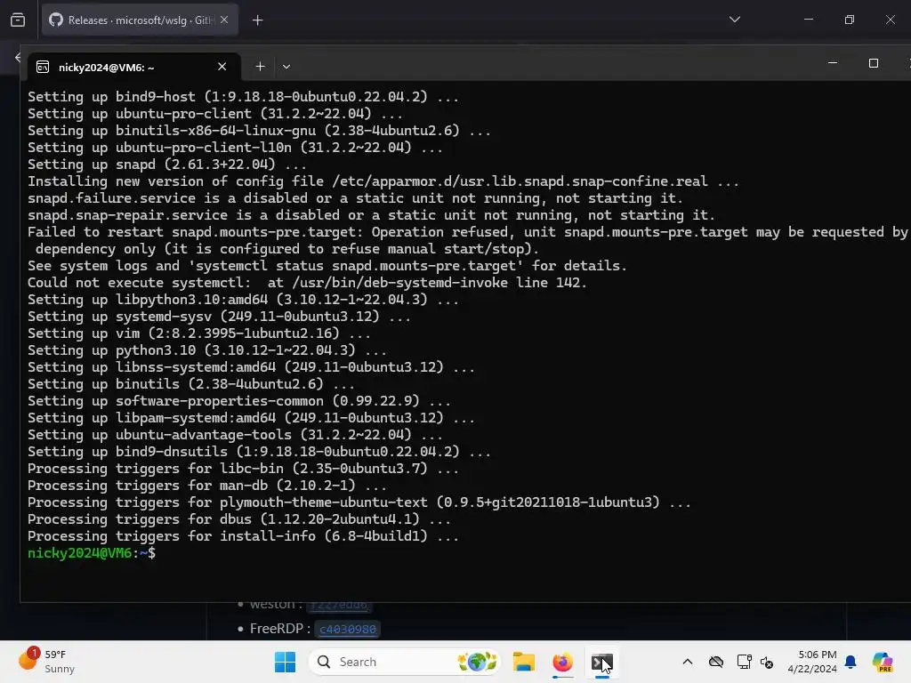Viewport: 911px width, 683px height.
Task: Restore down the browser window
Action: (850, 20)
